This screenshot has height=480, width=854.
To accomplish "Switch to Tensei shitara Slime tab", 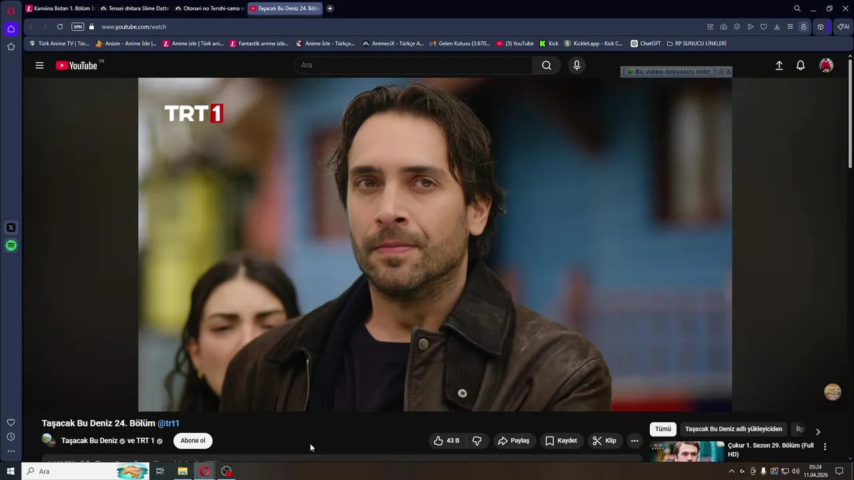I will pyautogui.click(x=135, y=9).
